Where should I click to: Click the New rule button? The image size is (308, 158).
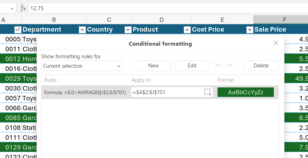(x=153, y=66)
